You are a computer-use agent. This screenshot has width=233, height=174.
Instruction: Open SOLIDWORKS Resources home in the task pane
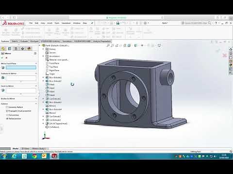tap(231, 49)
